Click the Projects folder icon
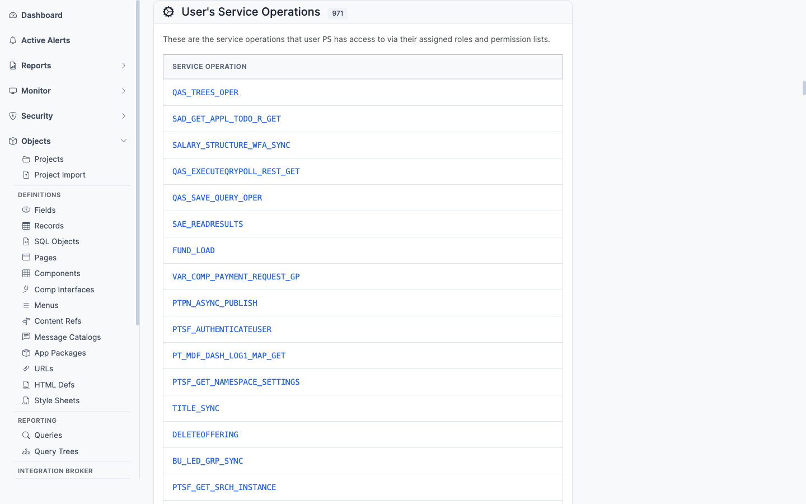The height and width of the screenshot is (504, 806). click(x=26, y=159)
